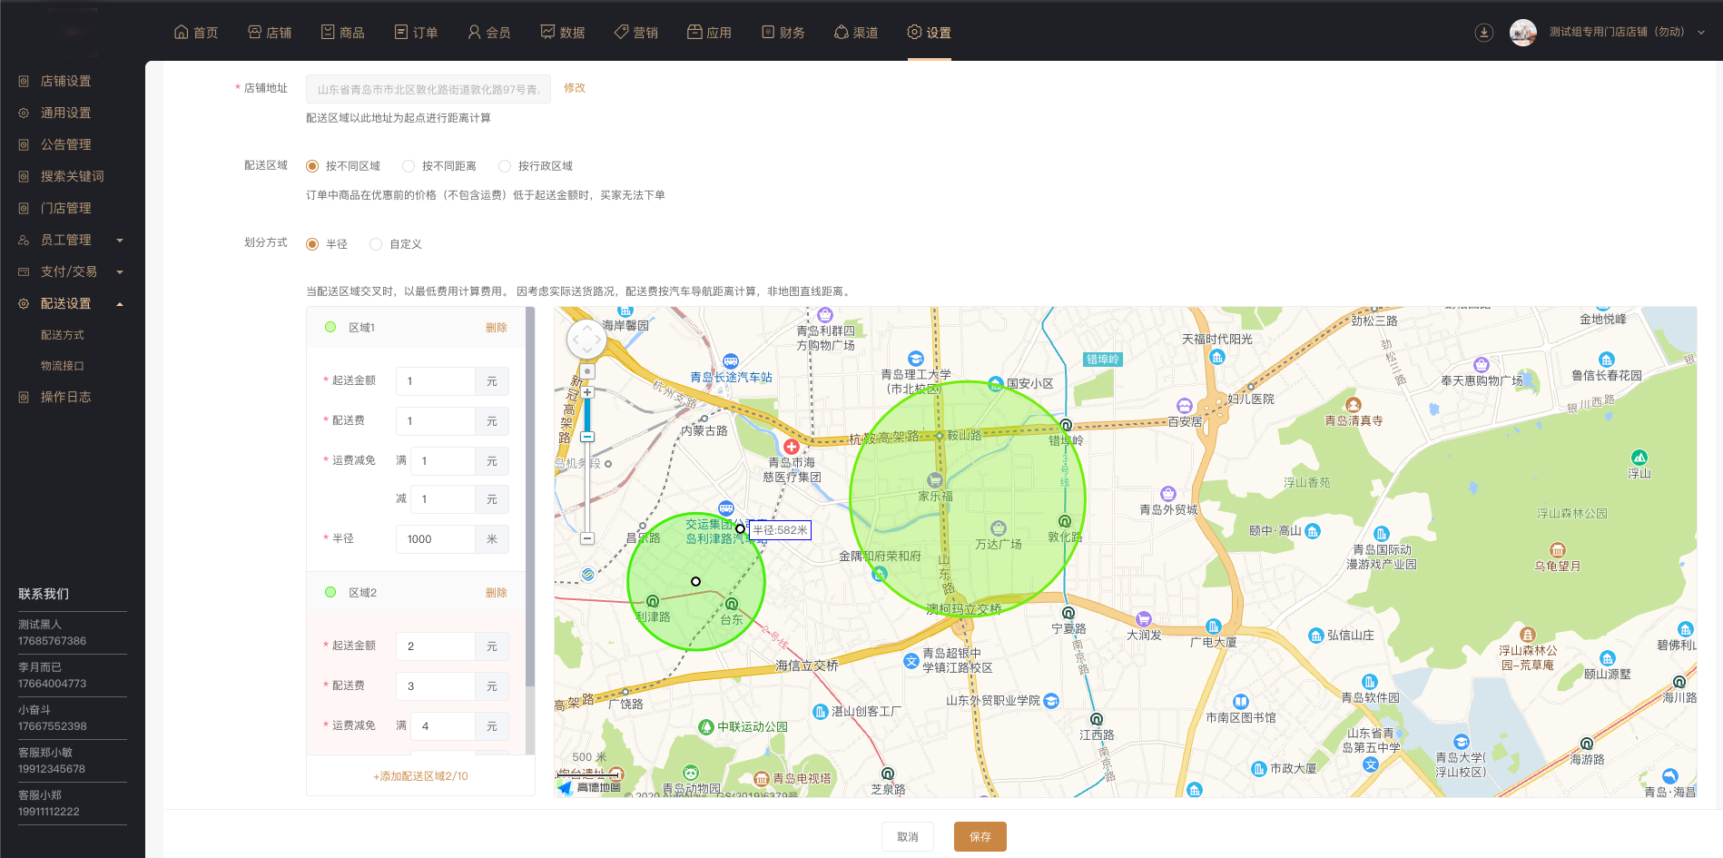
Task: Click the map zoom-in plus button
Action: coord(587,392)
